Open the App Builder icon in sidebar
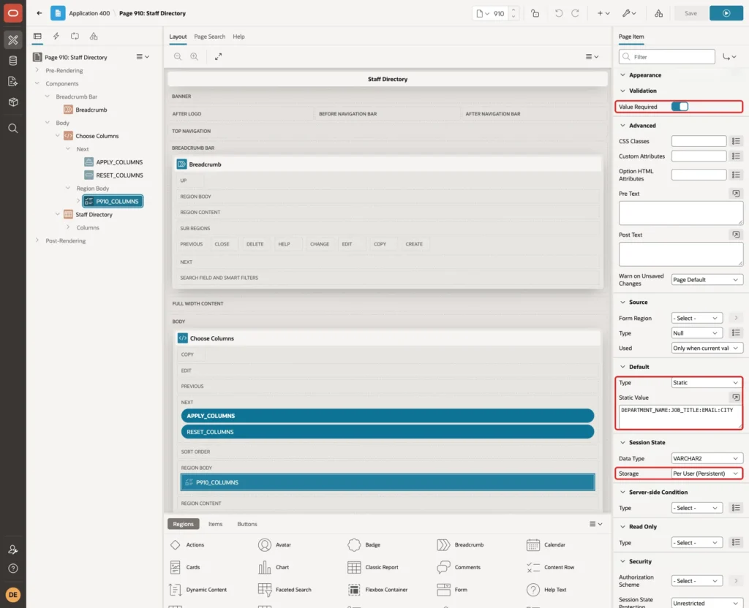The image size is (749, 608). 13,40
